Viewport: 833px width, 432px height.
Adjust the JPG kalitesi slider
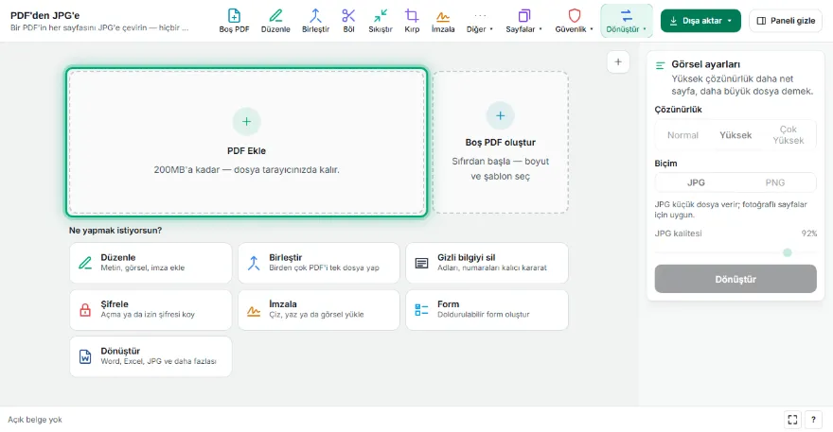(x=736, y=252)
